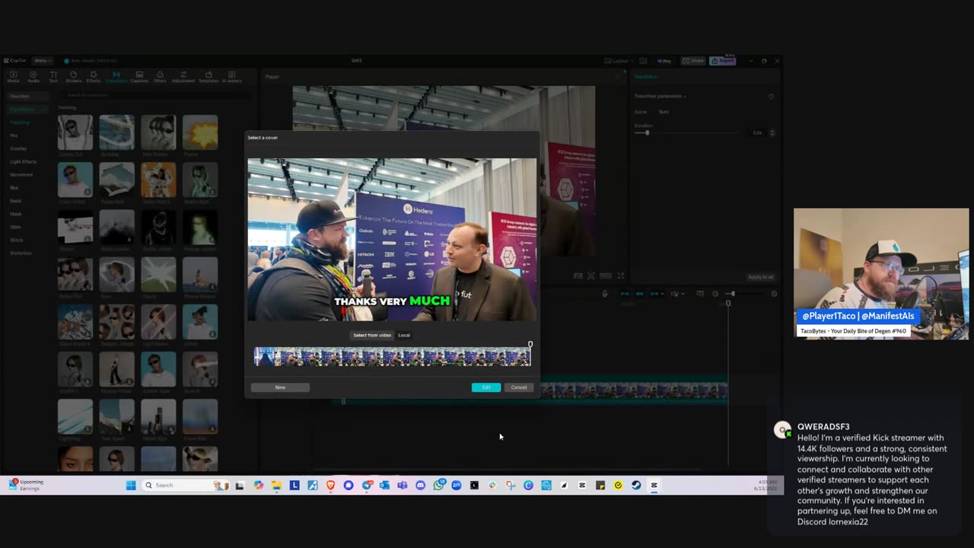Select the Slide transitions category
Viewport: 974px width, 548px height.
[x=15, y=227]
